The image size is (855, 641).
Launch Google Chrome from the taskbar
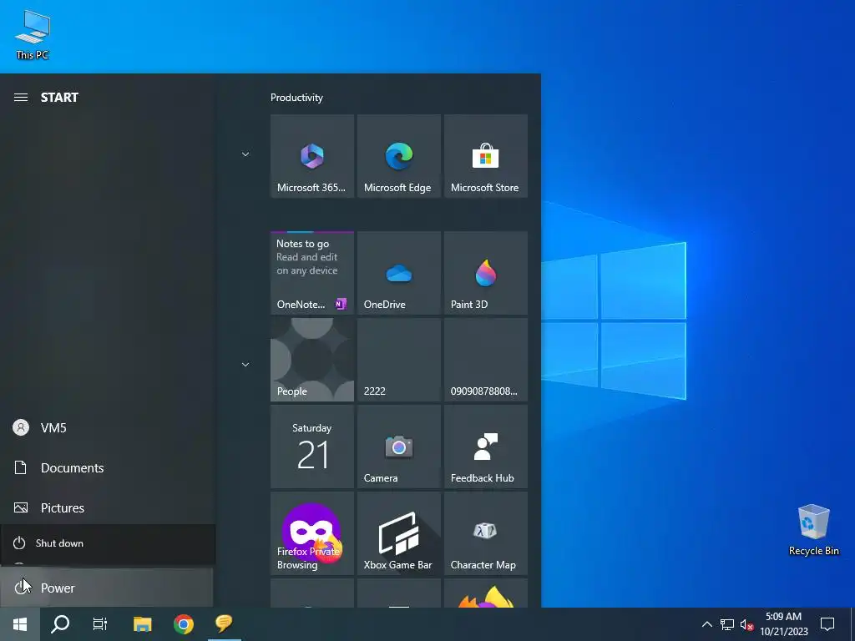click(x=183, y=624)
